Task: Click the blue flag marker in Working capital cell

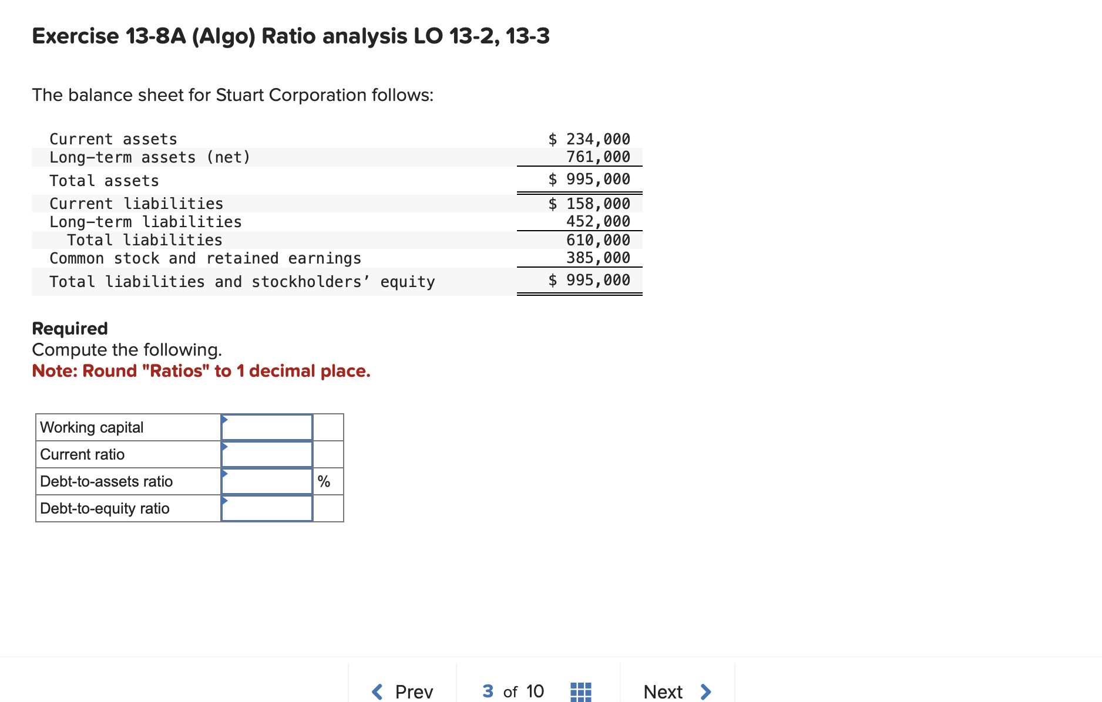Action: (224, 420)
